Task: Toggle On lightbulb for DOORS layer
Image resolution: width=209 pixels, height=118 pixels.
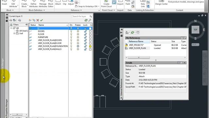Action: click(x=71, y=31)
